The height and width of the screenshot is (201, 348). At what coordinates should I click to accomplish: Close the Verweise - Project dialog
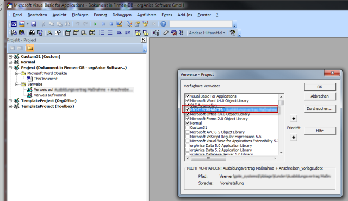click(x=332, y=73)
